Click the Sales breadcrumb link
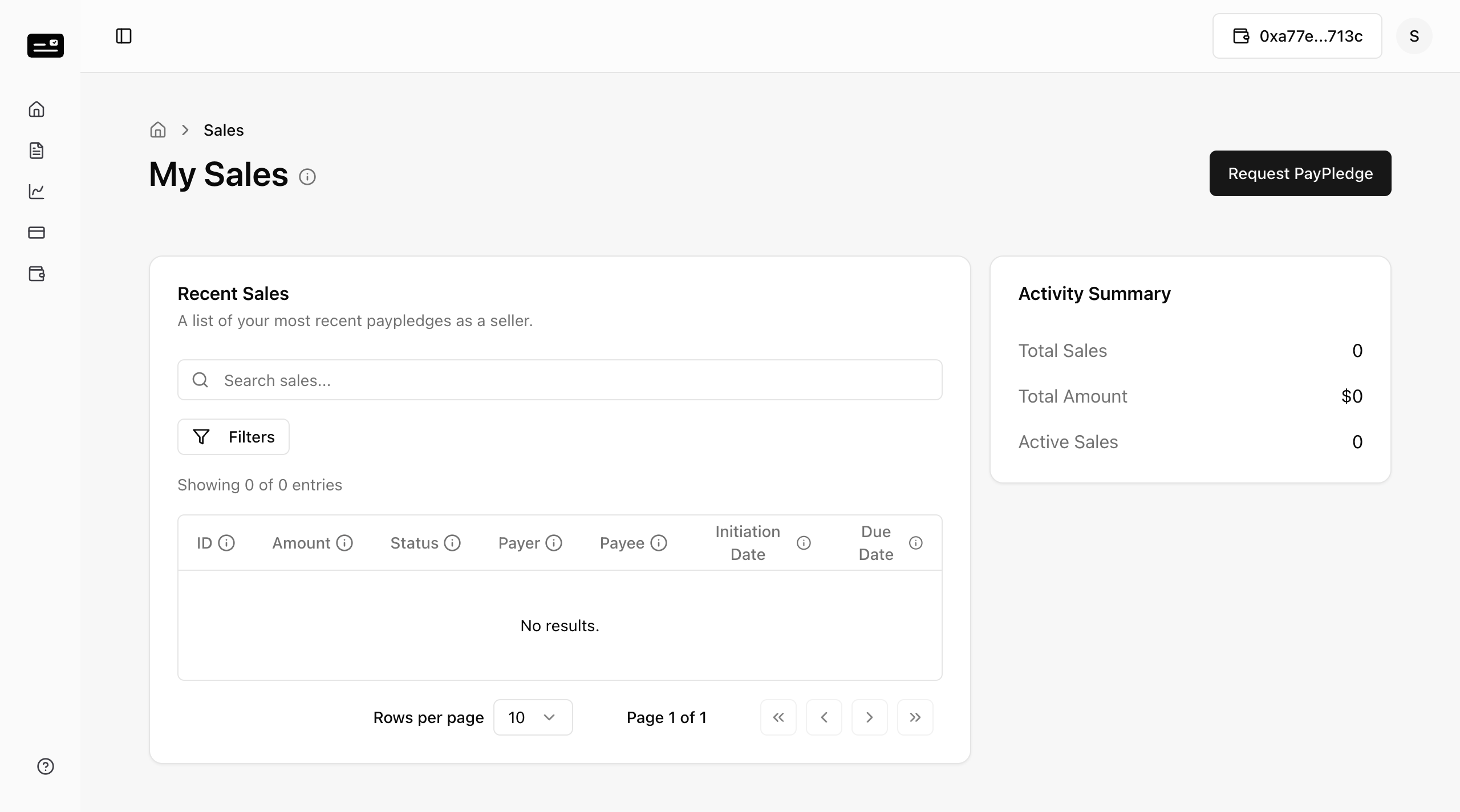This screenshot has width=1460, height=812. tap(224, 130)
